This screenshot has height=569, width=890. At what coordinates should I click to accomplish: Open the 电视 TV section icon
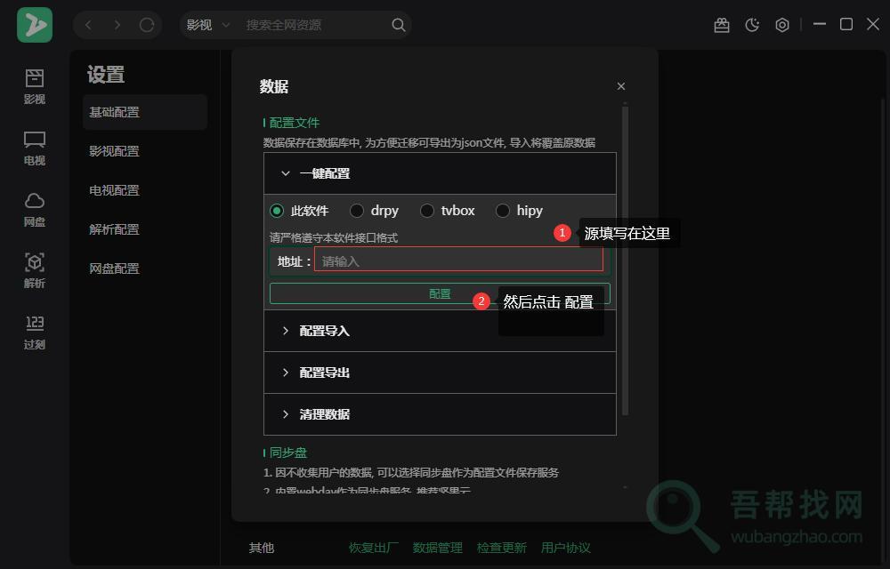pyautogui.click(x=35, y=148)
